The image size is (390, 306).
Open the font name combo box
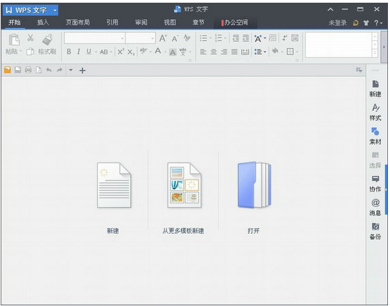click(94, 38)
